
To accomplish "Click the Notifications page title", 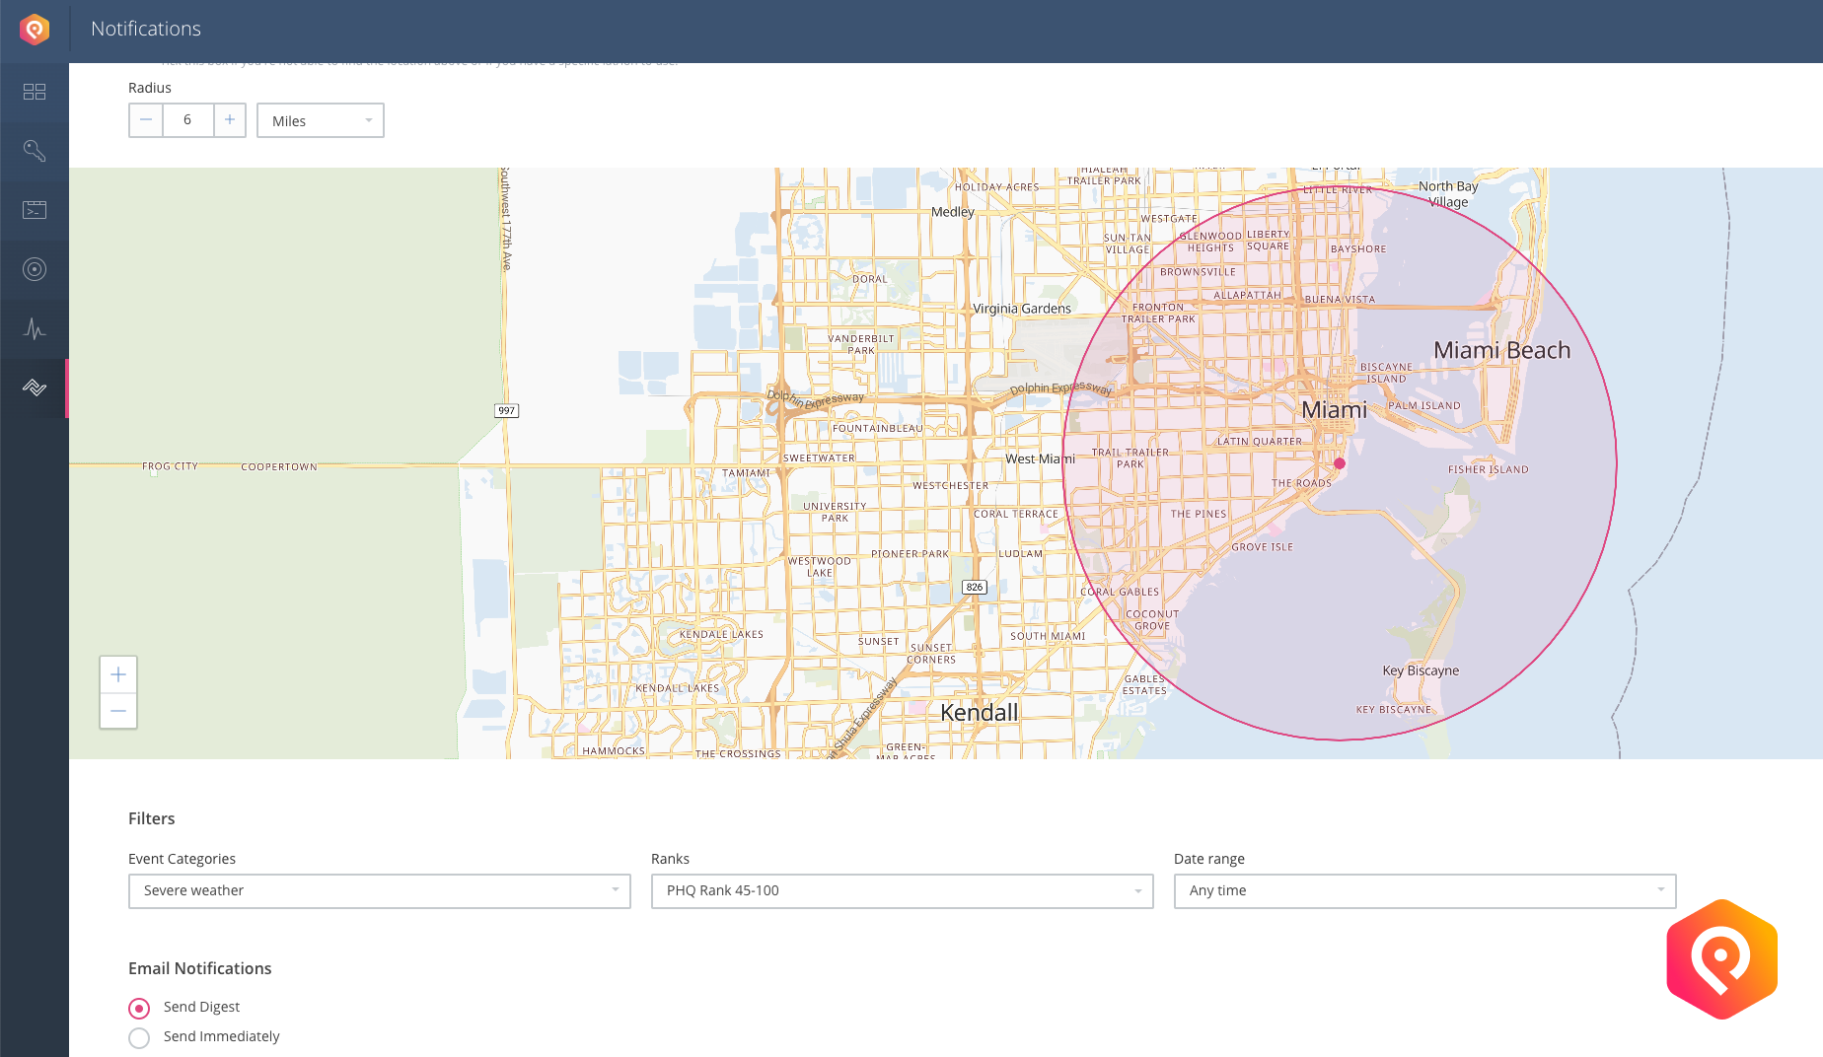I will [146, 30].
